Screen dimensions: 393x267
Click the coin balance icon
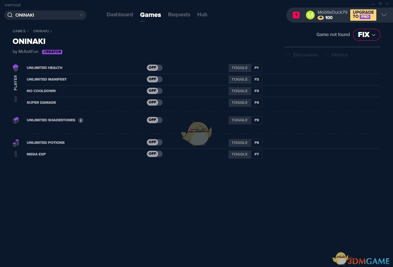320,18
